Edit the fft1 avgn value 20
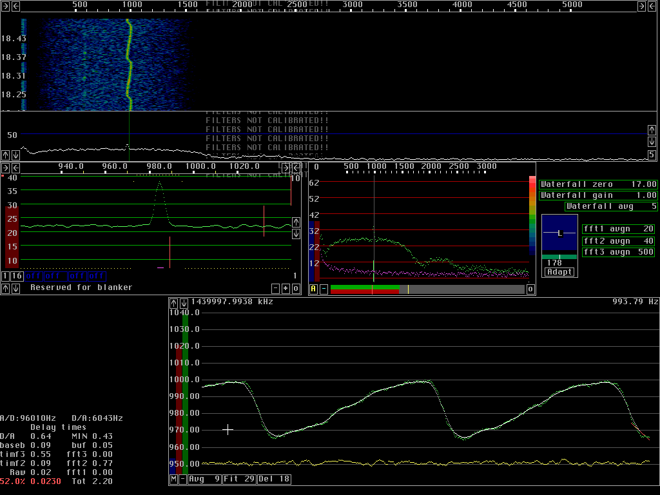The width and height of the screenshot is (660, 495). tap(618, 229)
